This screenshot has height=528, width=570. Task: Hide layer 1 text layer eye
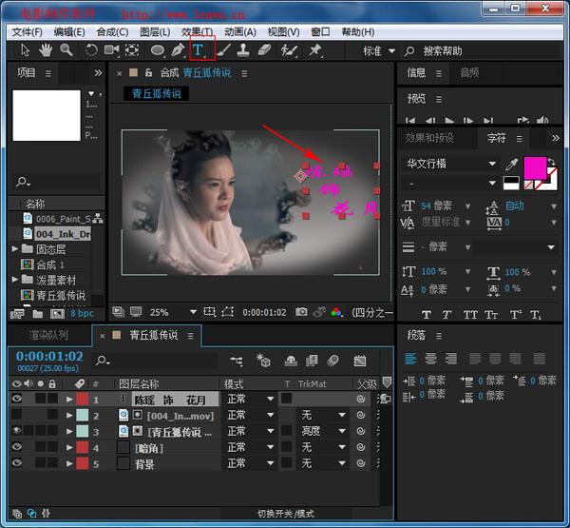coord(17,399)
